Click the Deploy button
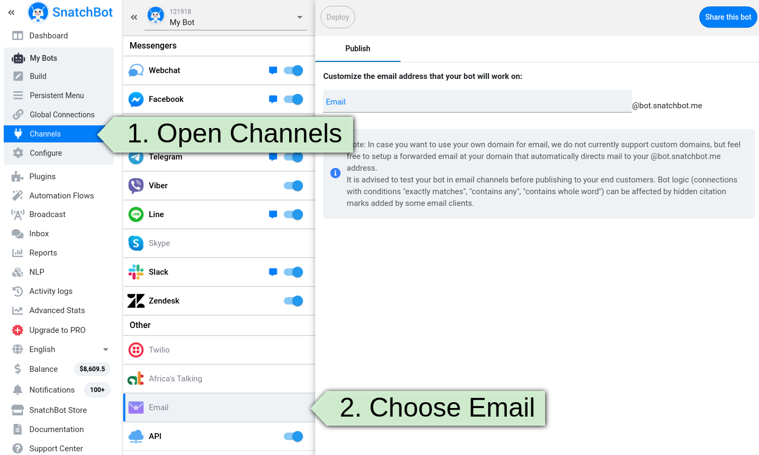 (x=338, y=17)
